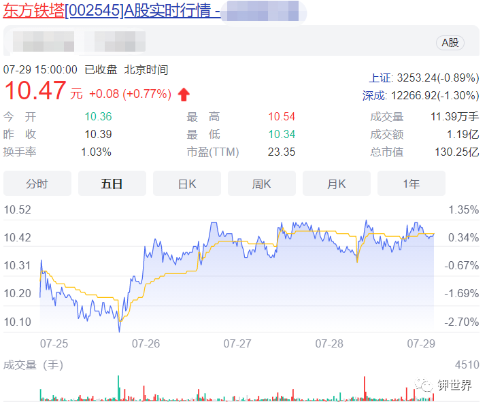Click the 昨收 value 10.39

coord(98,134)
